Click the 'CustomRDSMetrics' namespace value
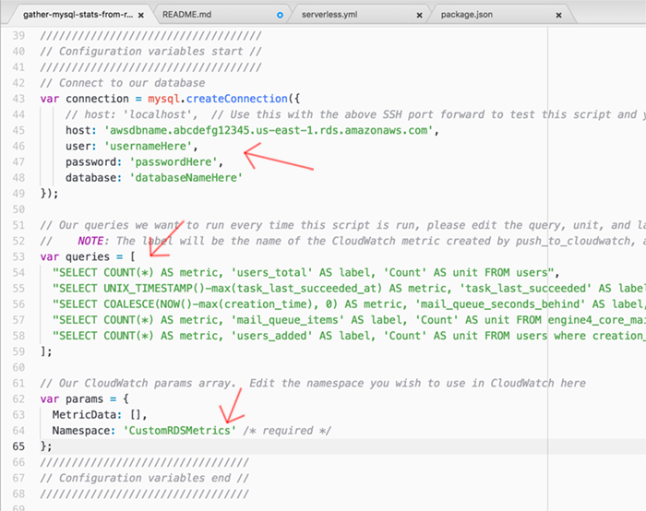The height and width of the screenshot is (511, 646). (180, 431)
